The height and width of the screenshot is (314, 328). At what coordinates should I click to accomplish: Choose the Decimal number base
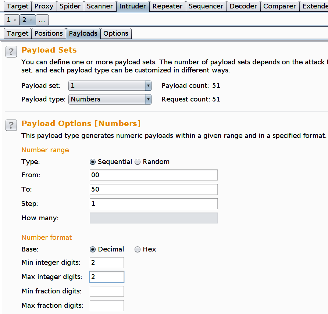click(93, 249)
